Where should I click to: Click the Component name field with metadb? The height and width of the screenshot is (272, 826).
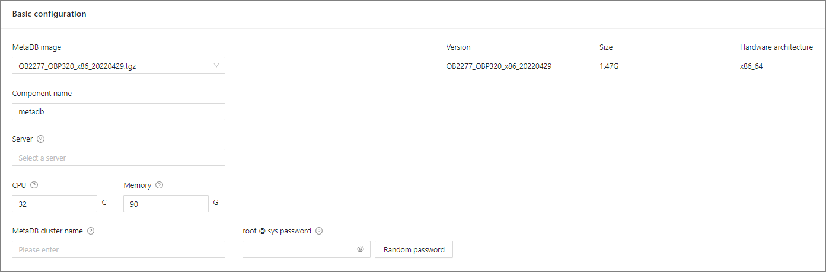coord(119,112)
